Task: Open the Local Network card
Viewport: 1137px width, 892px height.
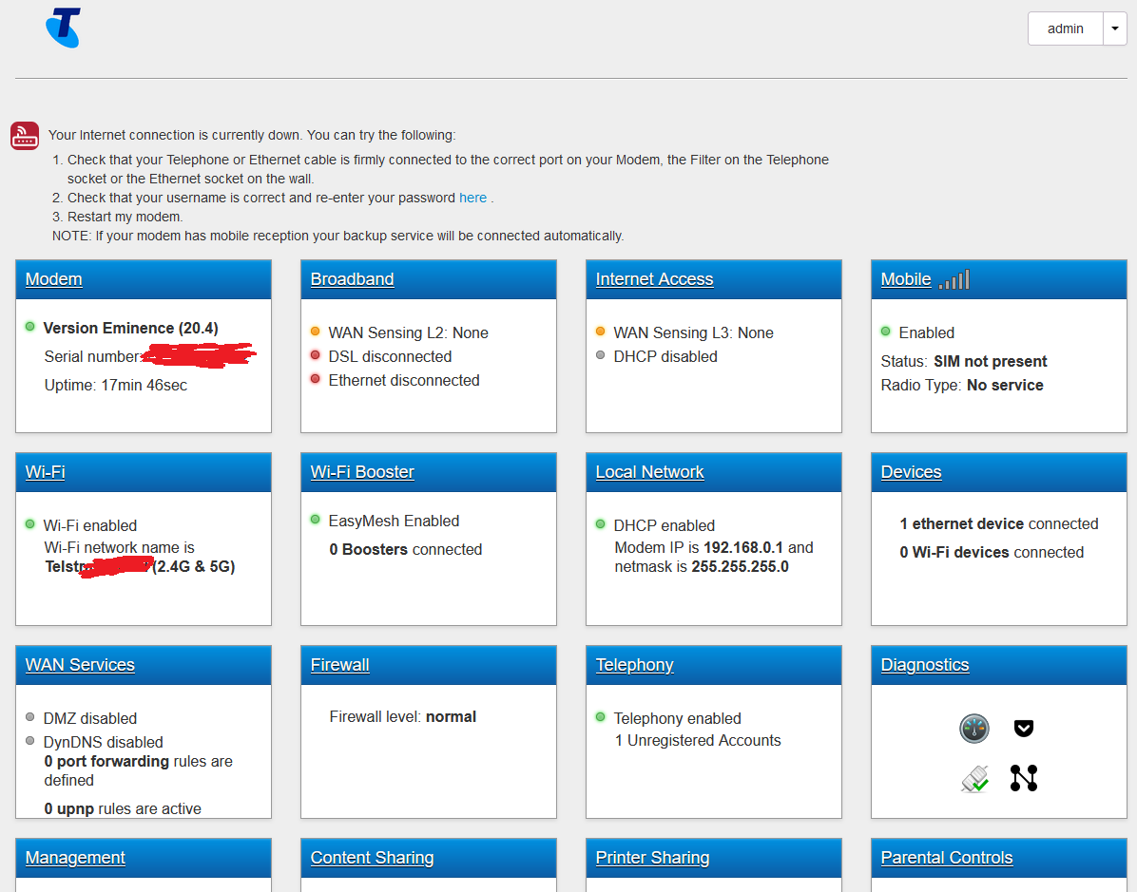Action: point(649,472)
